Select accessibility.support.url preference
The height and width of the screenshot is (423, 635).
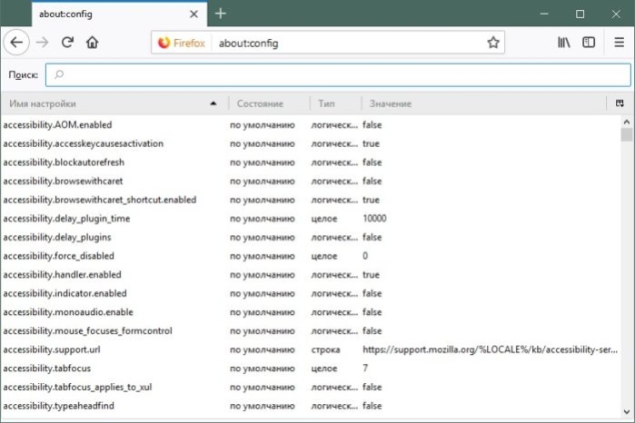click(x=310, y=349)
